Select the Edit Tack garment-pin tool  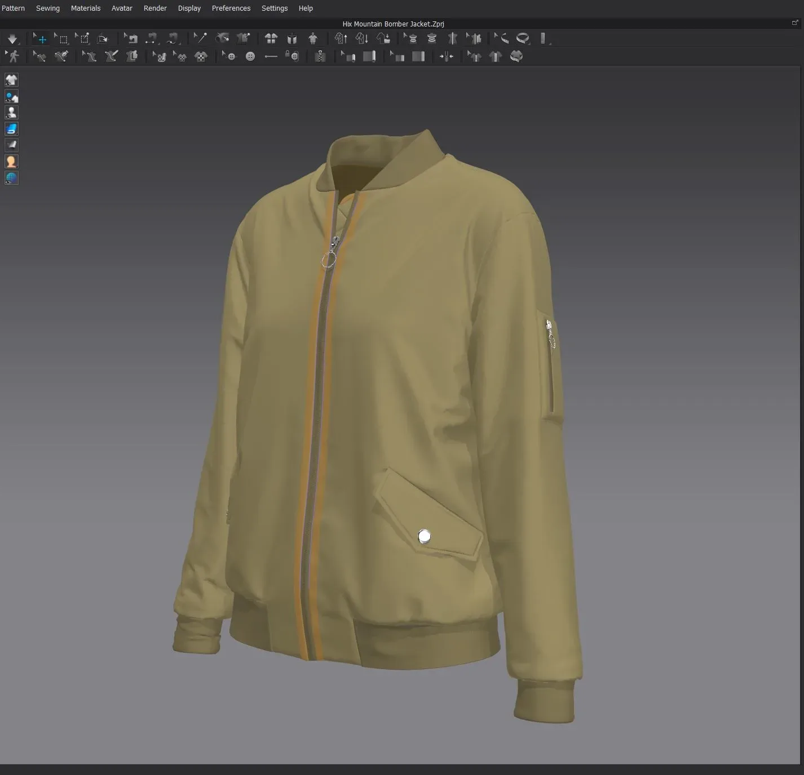[244, 38]
